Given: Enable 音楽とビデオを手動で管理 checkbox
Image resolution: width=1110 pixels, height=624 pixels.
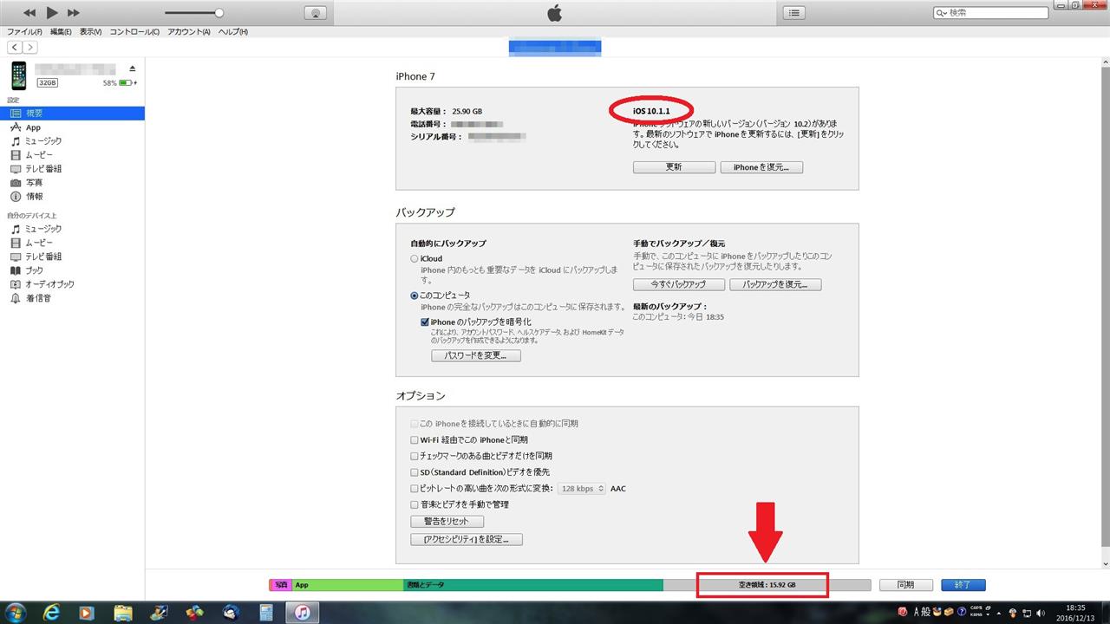Looking at the screenshot, I should 415,504.
